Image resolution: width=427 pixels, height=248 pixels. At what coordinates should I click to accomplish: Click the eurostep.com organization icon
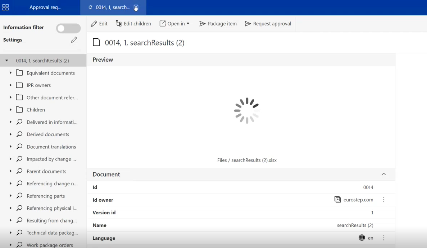pyautogui.click(x=337, y=200)
